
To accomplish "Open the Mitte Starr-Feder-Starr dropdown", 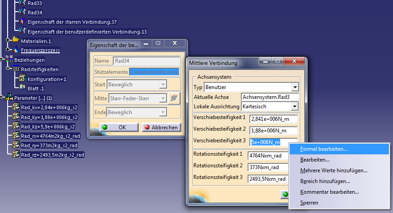I will 163,98.
